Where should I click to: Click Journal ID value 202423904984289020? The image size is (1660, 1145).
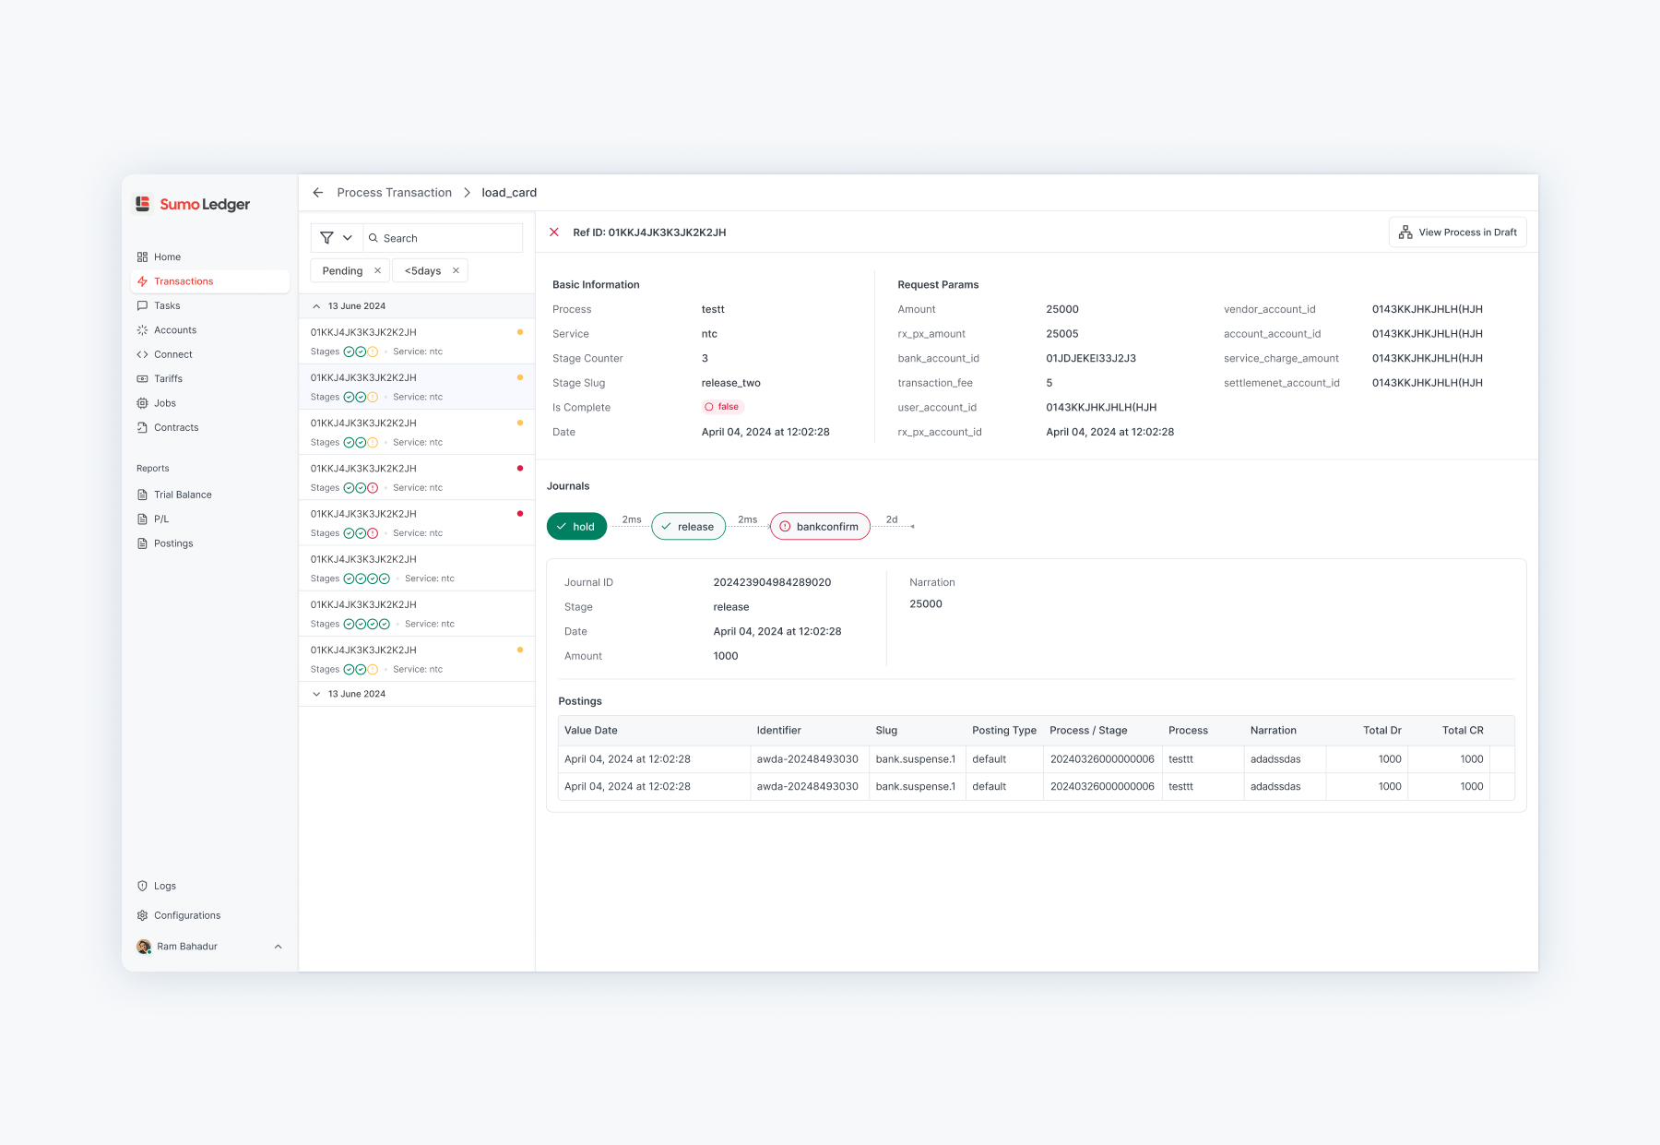pos(772,583)
